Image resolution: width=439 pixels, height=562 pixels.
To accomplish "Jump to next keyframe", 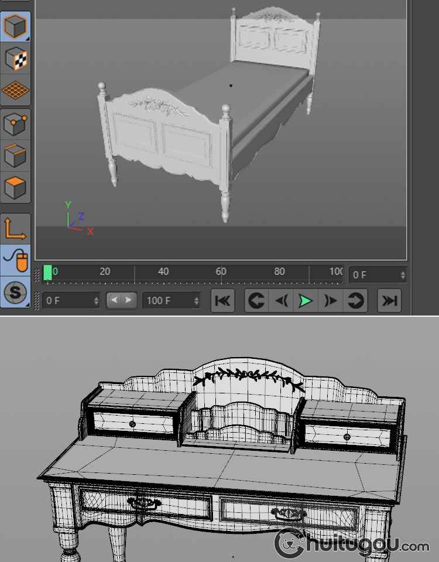I will [x=355, y=301].
